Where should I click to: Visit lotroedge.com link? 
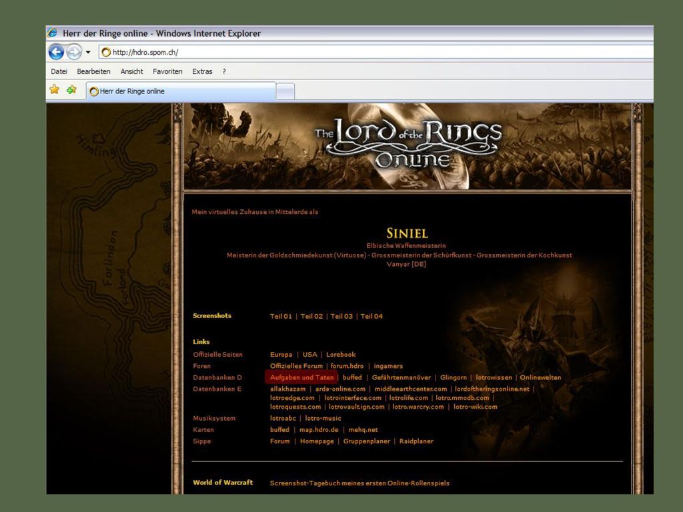pos(292,398)
